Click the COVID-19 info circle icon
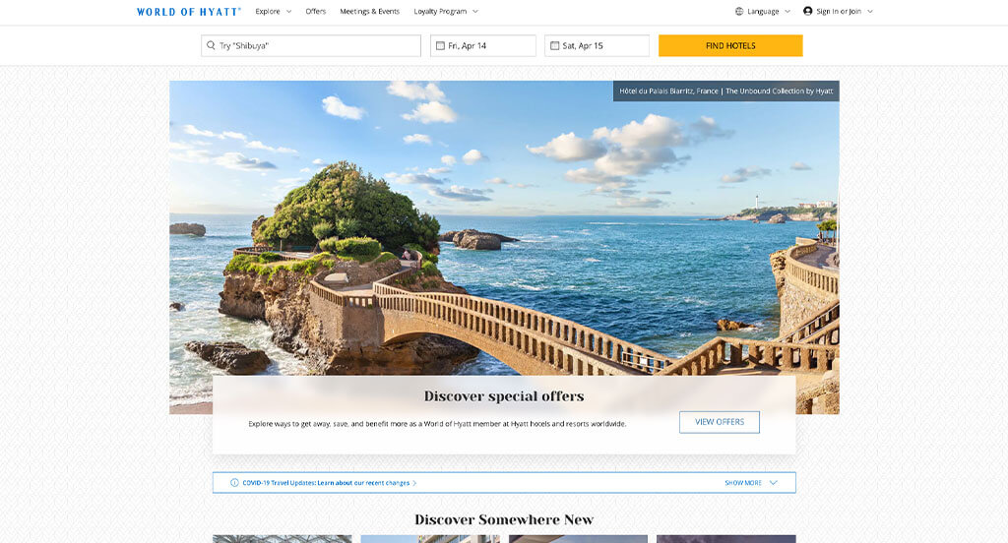The height and width of the screenshot is (543, 1008). click(234, 483)
